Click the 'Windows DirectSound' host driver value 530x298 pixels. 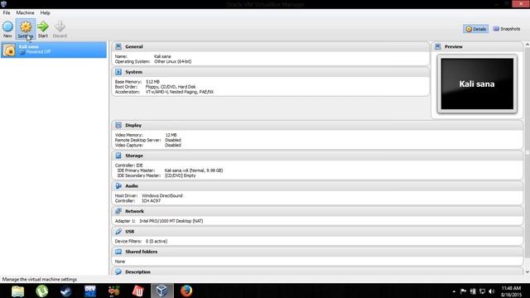(x=162, y=195)
